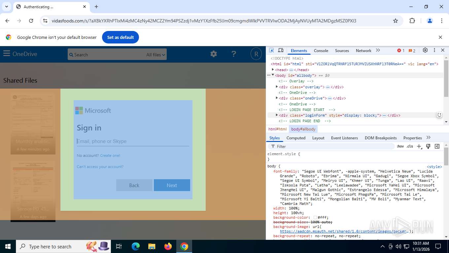Focus the Styles Filter field
Image resolution: width=449 pixels, height=253 pixels.
(332, 146)
